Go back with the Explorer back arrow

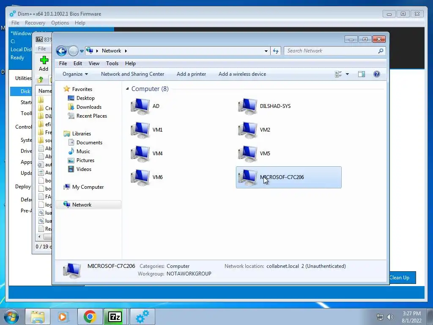(61, 51)
